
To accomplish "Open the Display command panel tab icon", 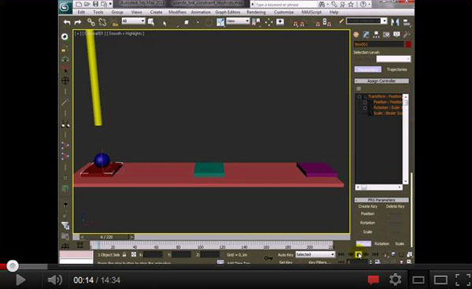I will [396, 35].
